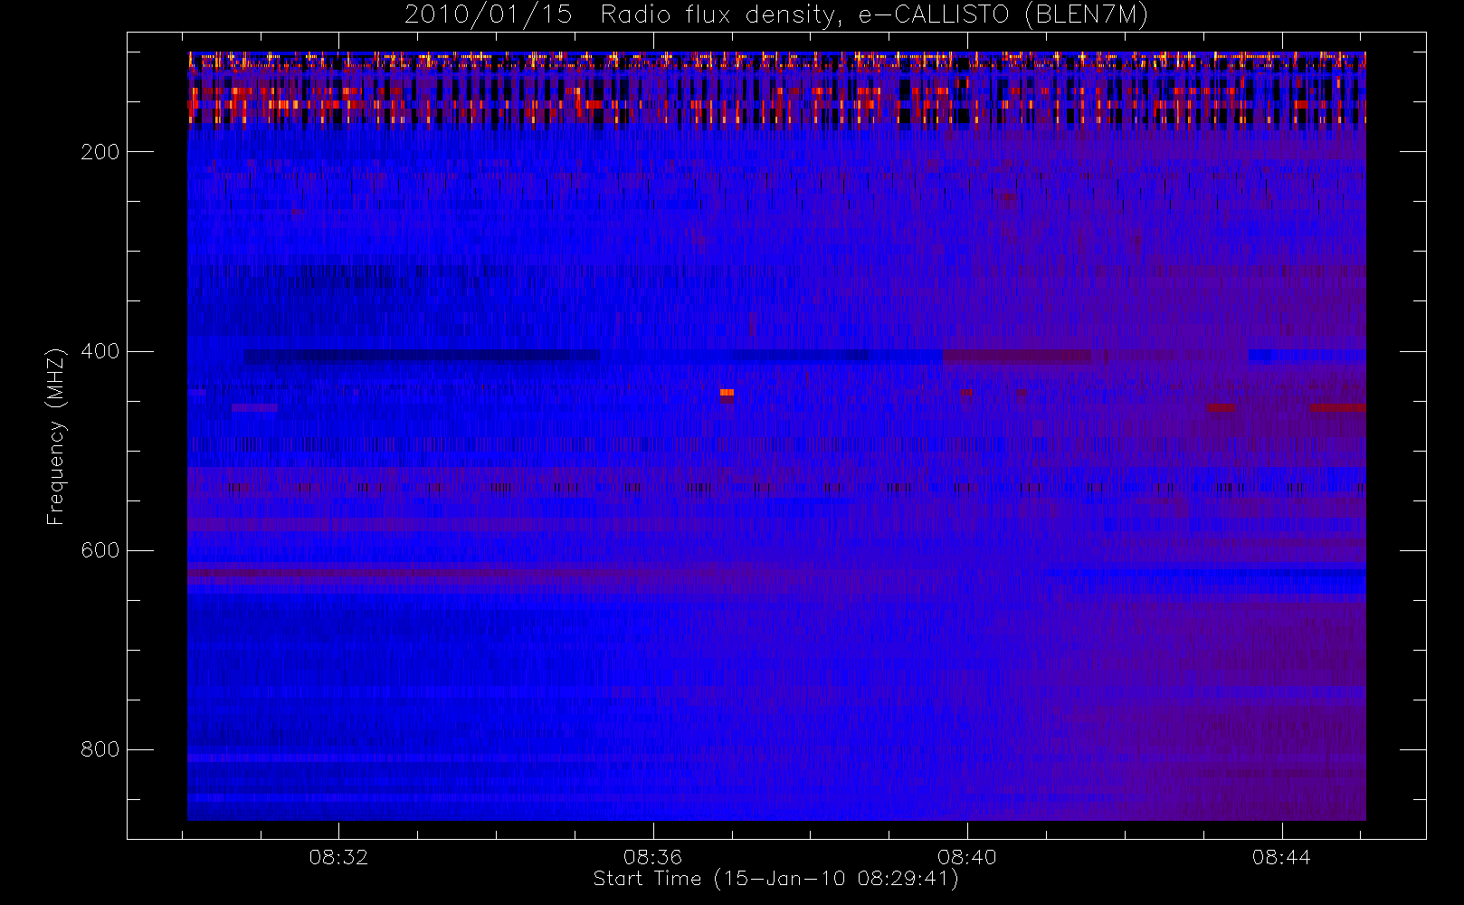Select the 200 frequency tick label

pyautogui.click(x=100, y=152)
